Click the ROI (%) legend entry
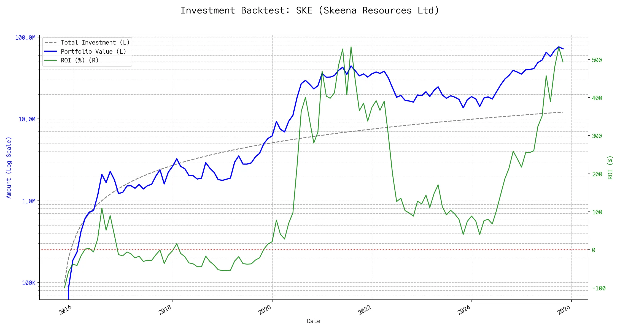 click(80, 61)
